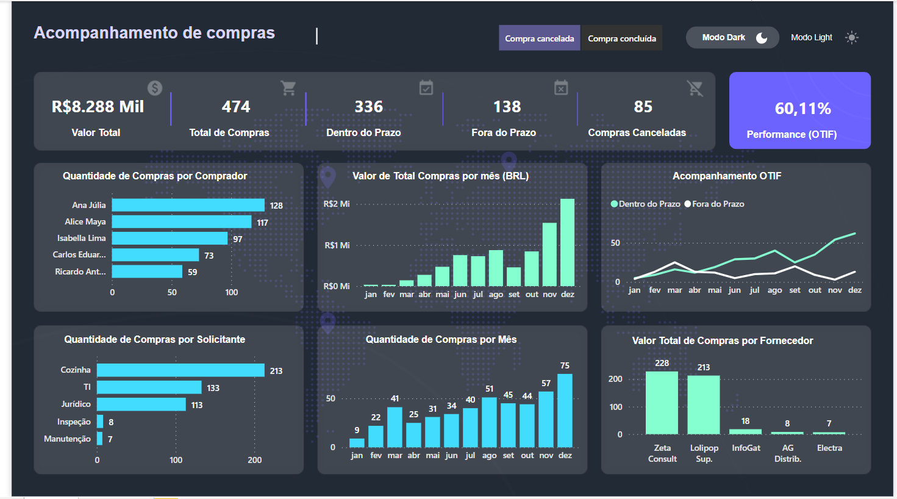Filter by Compra concluída
This screenshot has width=897, height=499.
click(622, 38)
